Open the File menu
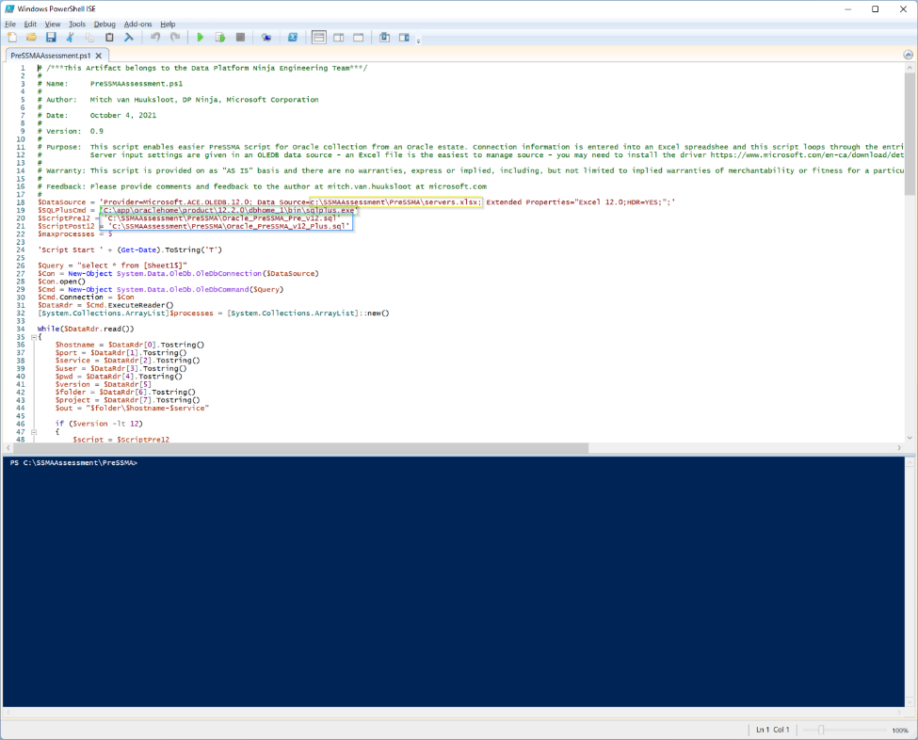The image size is (918, 740). point(10,24)
